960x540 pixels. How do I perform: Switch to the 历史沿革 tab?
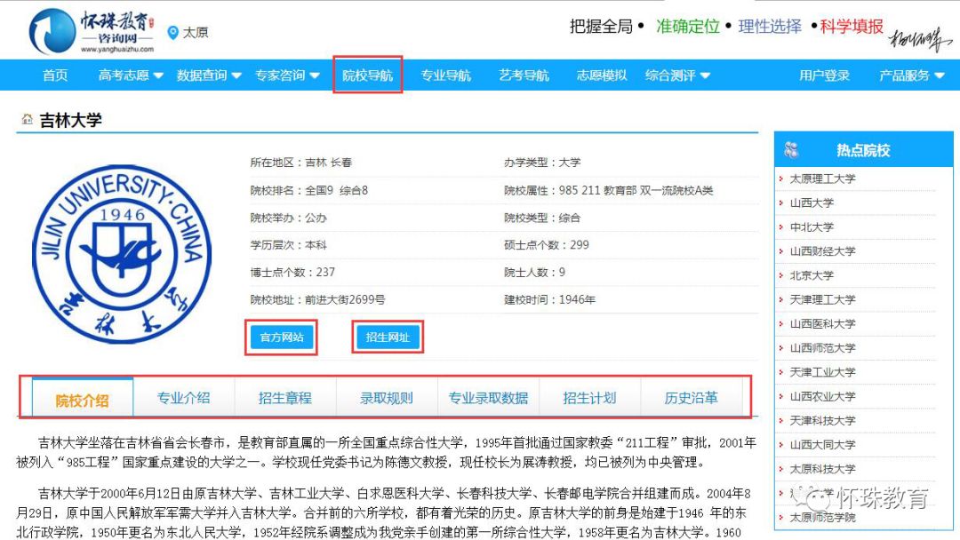[x=692, y=398]
